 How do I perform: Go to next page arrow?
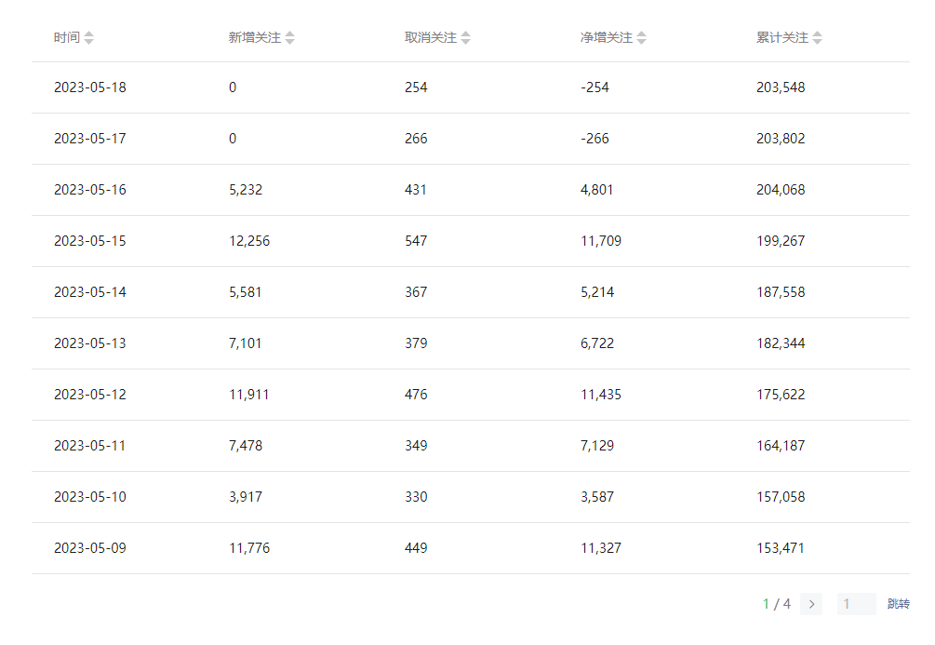[811, 604]
